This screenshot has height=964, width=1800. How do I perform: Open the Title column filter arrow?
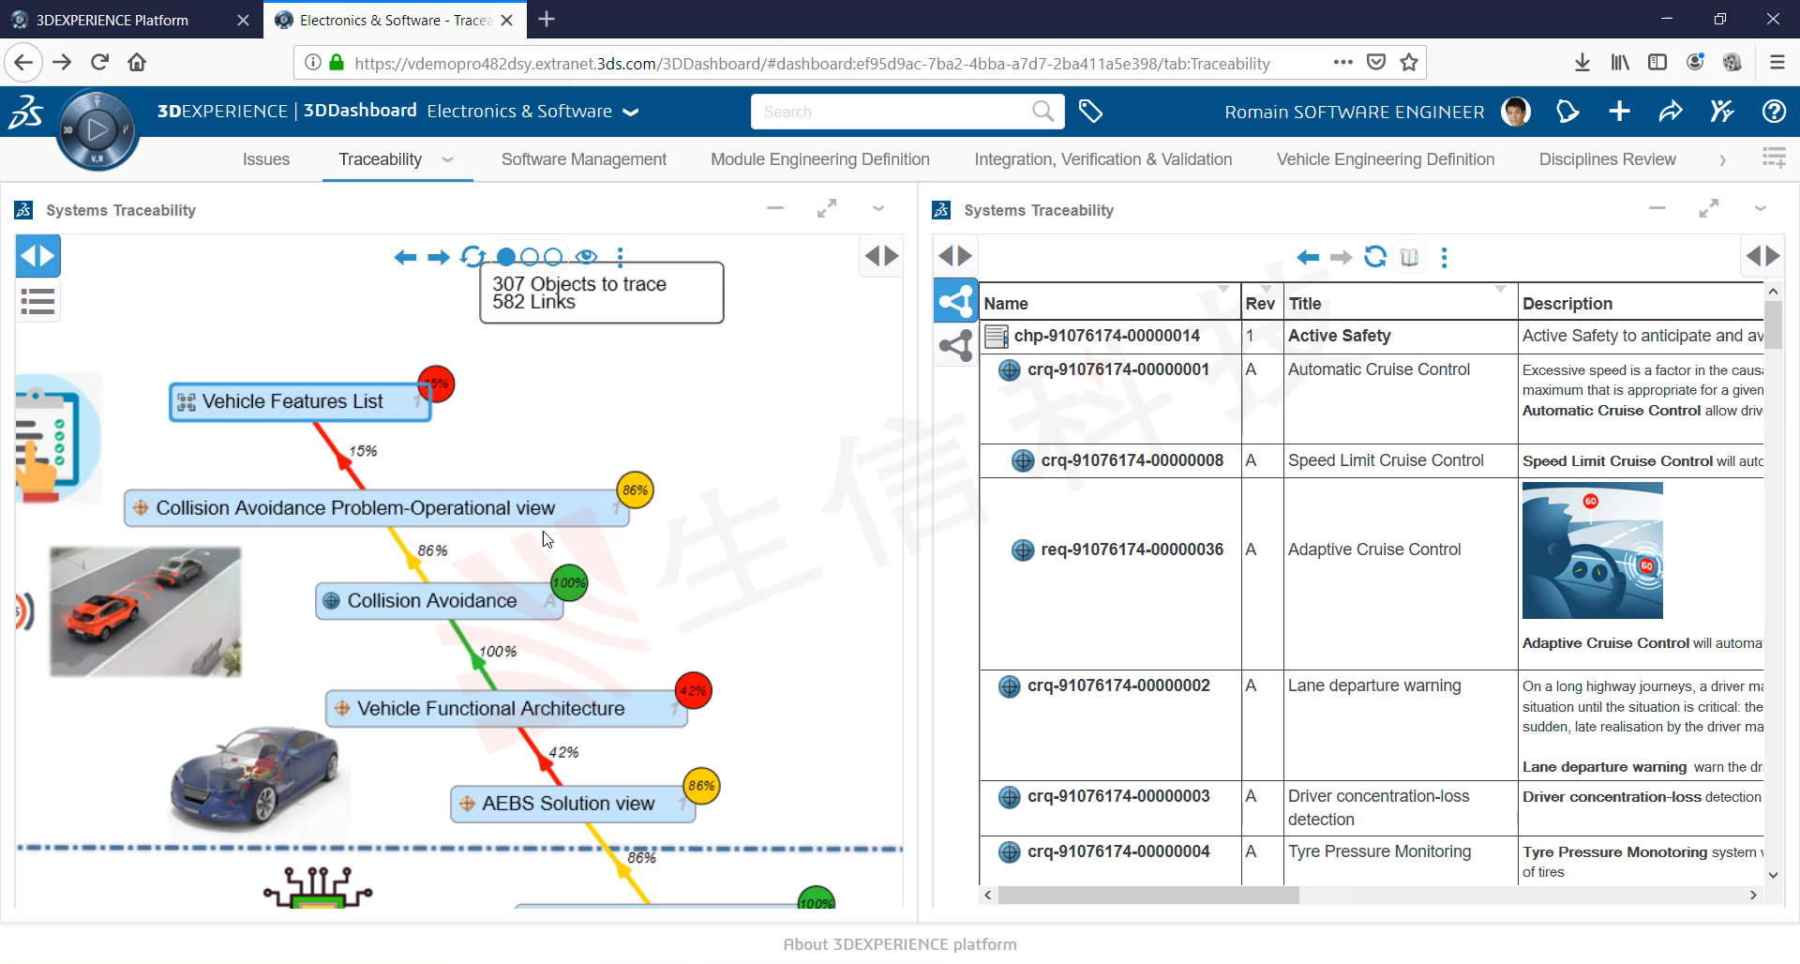click(1501, 289)
